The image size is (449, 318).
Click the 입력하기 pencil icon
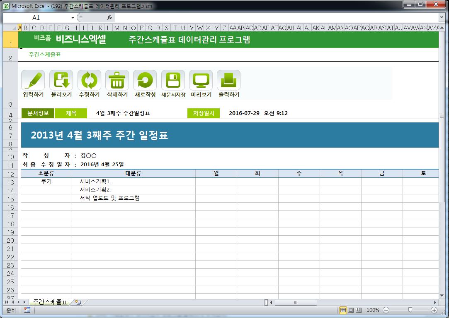pyautogui.click(x=33, y=80)
